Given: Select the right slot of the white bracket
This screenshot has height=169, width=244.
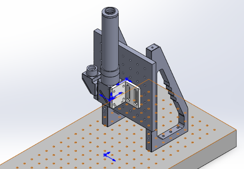Looking at the screenshot, I should (135, 97).
